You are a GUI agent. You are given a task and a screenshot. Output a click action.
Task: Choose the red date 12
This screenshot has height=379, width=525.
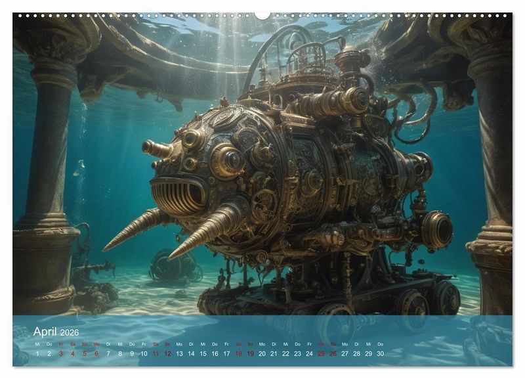[x=167, y=353]
